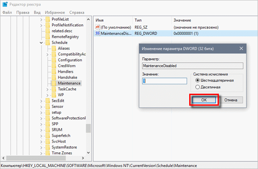258x169 pixels.
Task: Click the CredWom folder icon
Action: (x=54, y=66)
